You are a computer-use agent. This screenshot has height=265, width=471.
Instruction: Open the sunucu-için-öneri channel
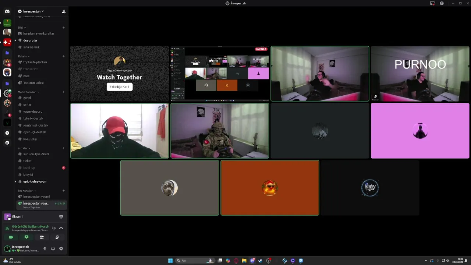[41, 154]
